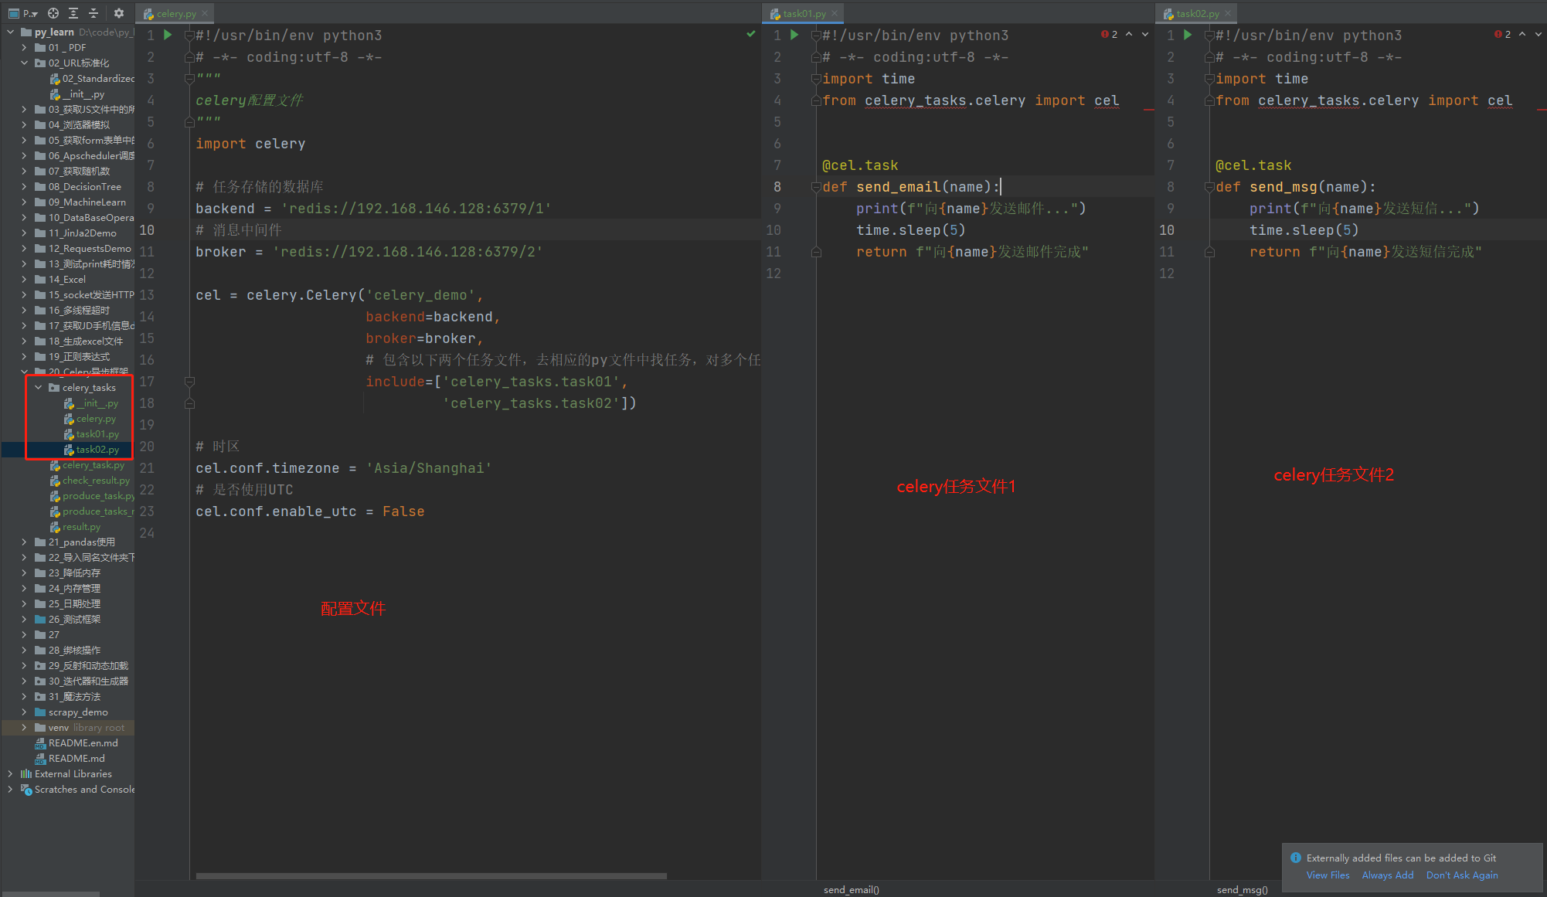Image resolution: width=1547 pixels, height=897 pixels.
Task: Click the info icon in Git notification
Action: click(x=1295, y=858)
